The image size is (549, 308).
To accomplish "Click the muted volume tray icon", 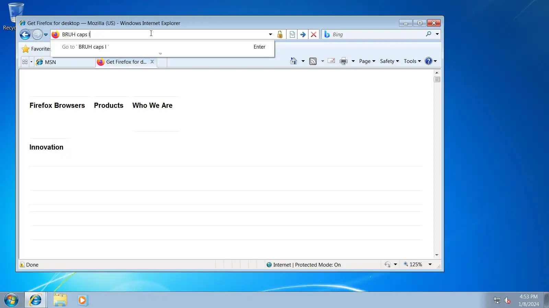I will coord(507,300).
